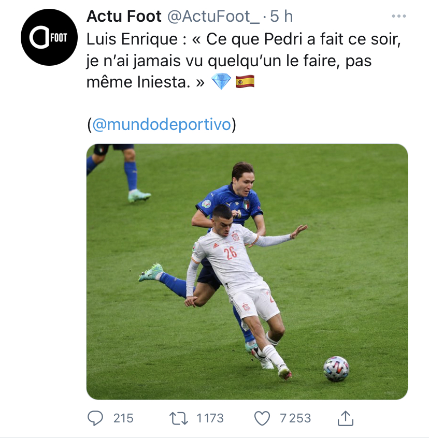Click the reply speech bubble icon
This screenshot has width=429, height=440.
coord(95,418)
